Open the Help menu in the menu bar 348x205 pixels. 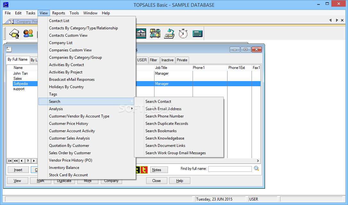click(106, 13)
